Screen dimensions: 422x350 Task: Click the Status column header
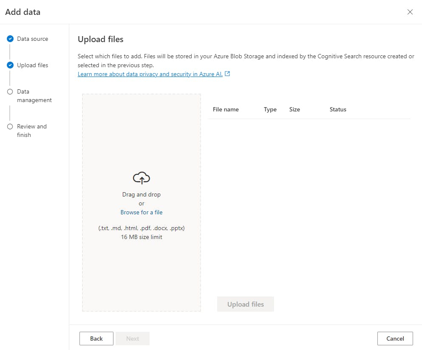[338, 109]
